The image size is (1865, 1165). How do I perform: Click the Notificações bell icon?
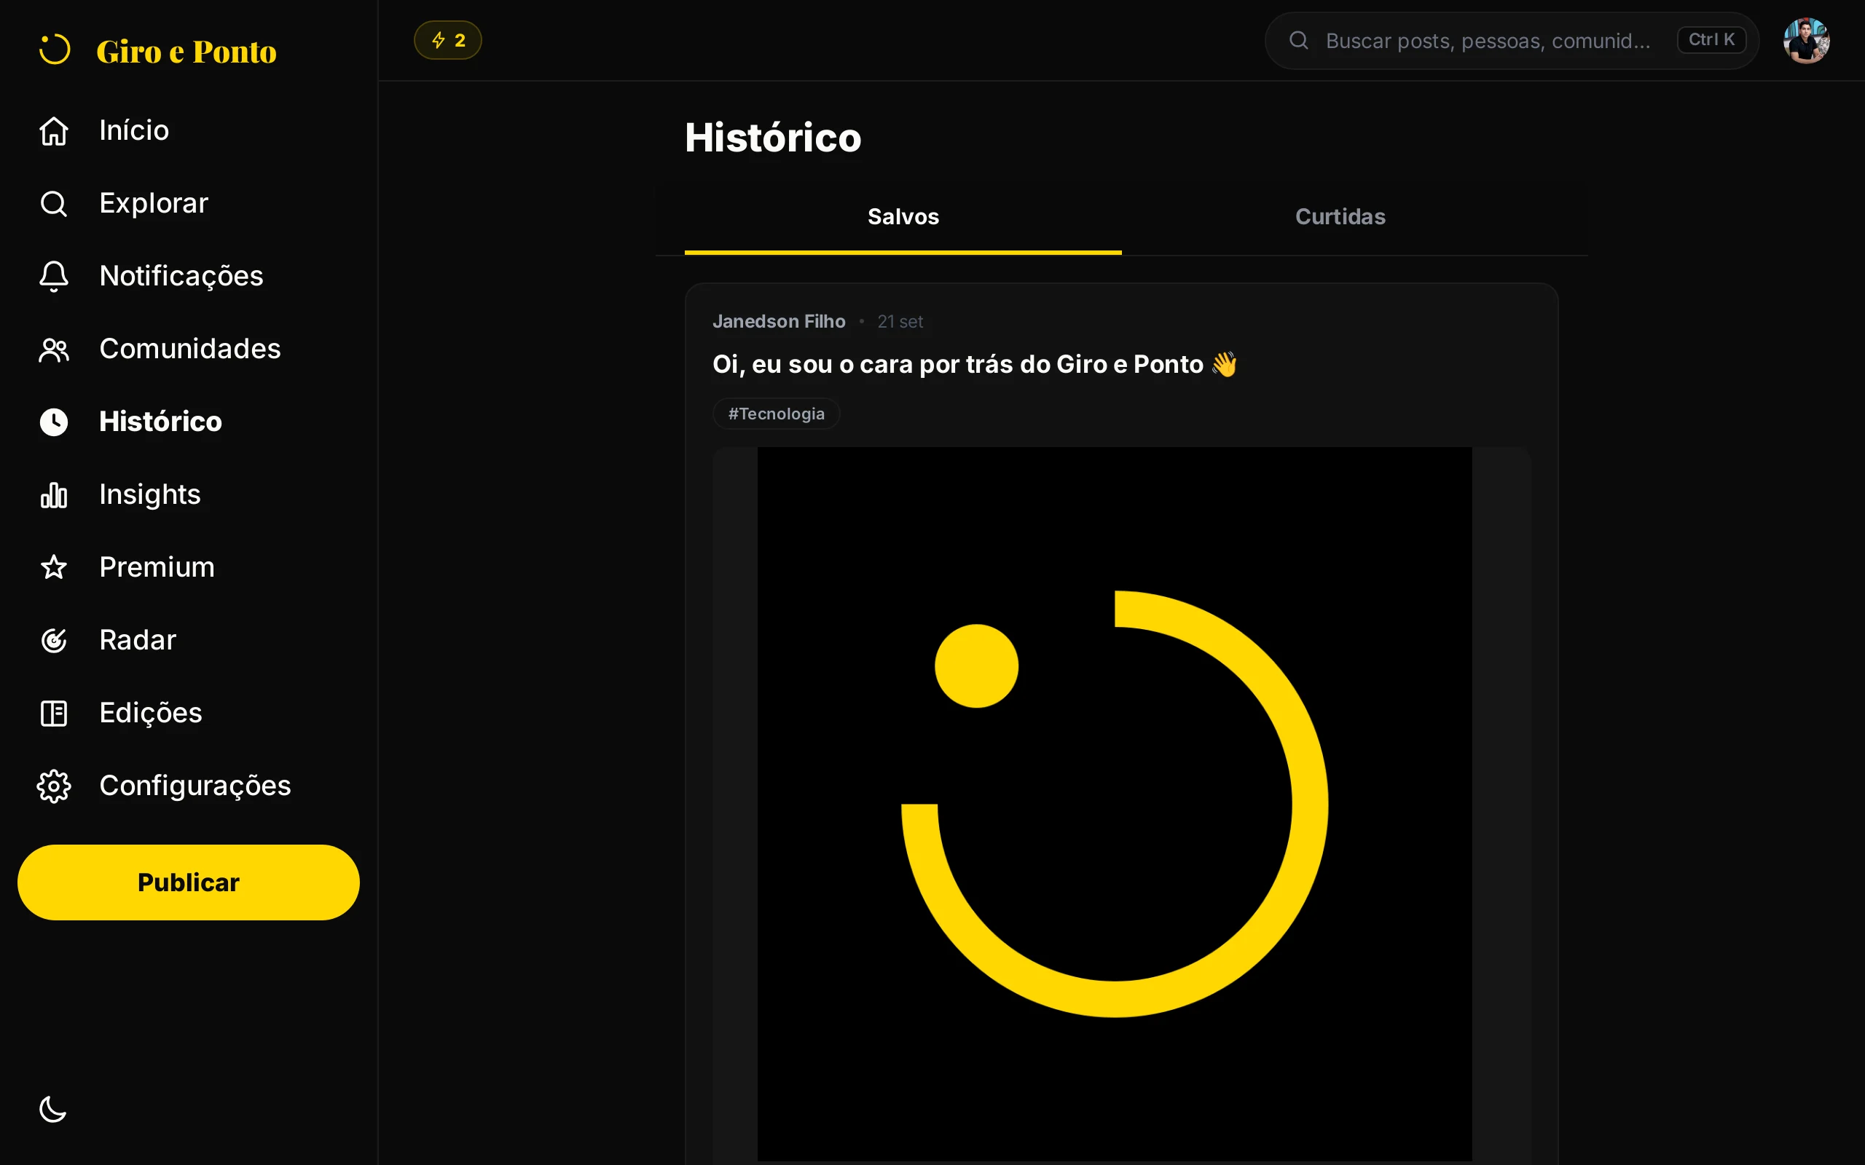pos(54,276)
